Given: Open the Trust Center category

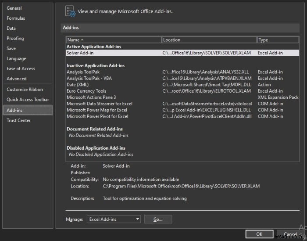Looking at the screenshot, I should point(18,120).
